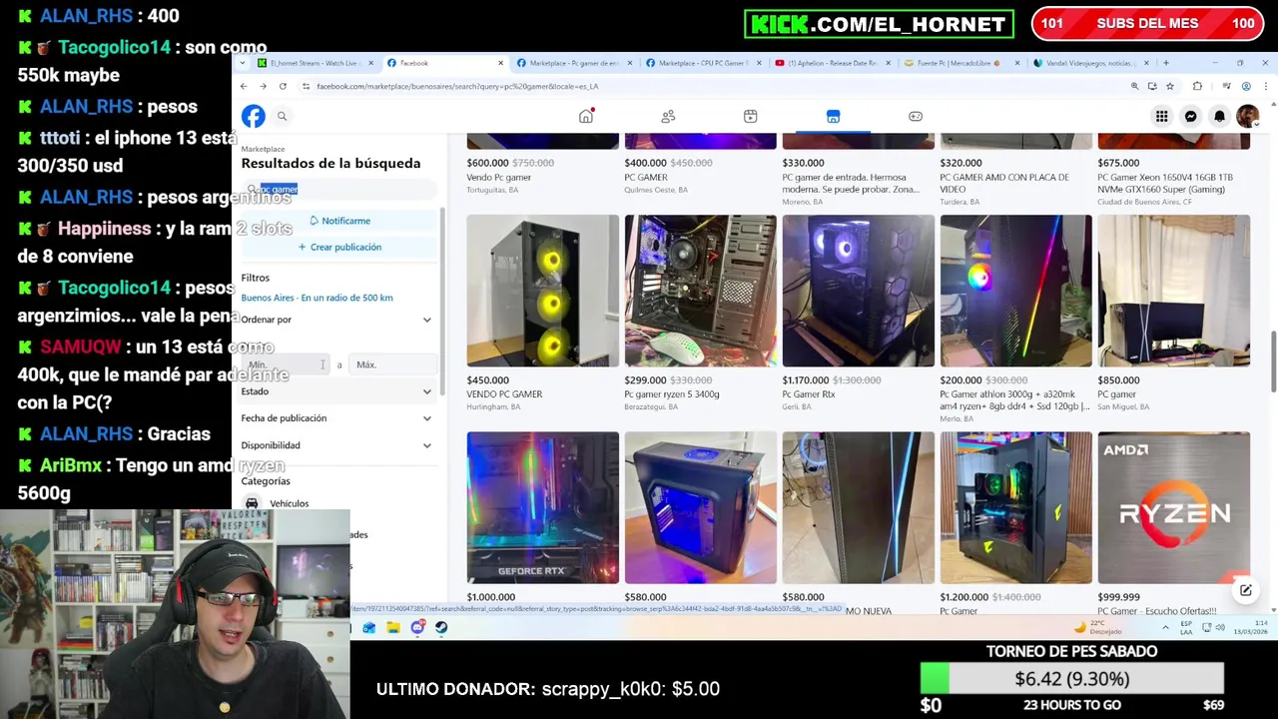1278x719 pixels.
Task: Expand the Ordenar por filter
Action: [x=336, y=320]
